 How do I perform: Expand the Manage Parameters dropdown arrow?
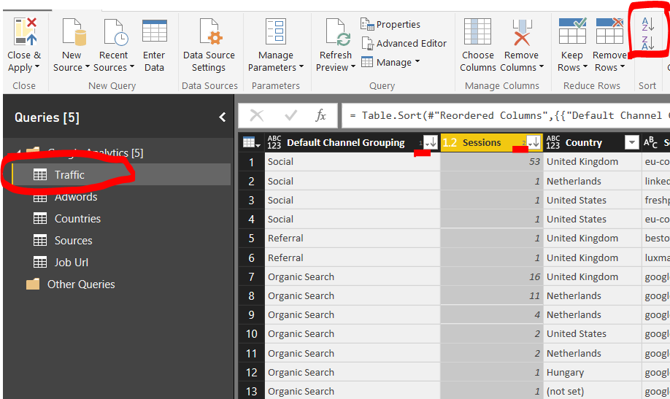pyautogui.click(x=301, y=67)
